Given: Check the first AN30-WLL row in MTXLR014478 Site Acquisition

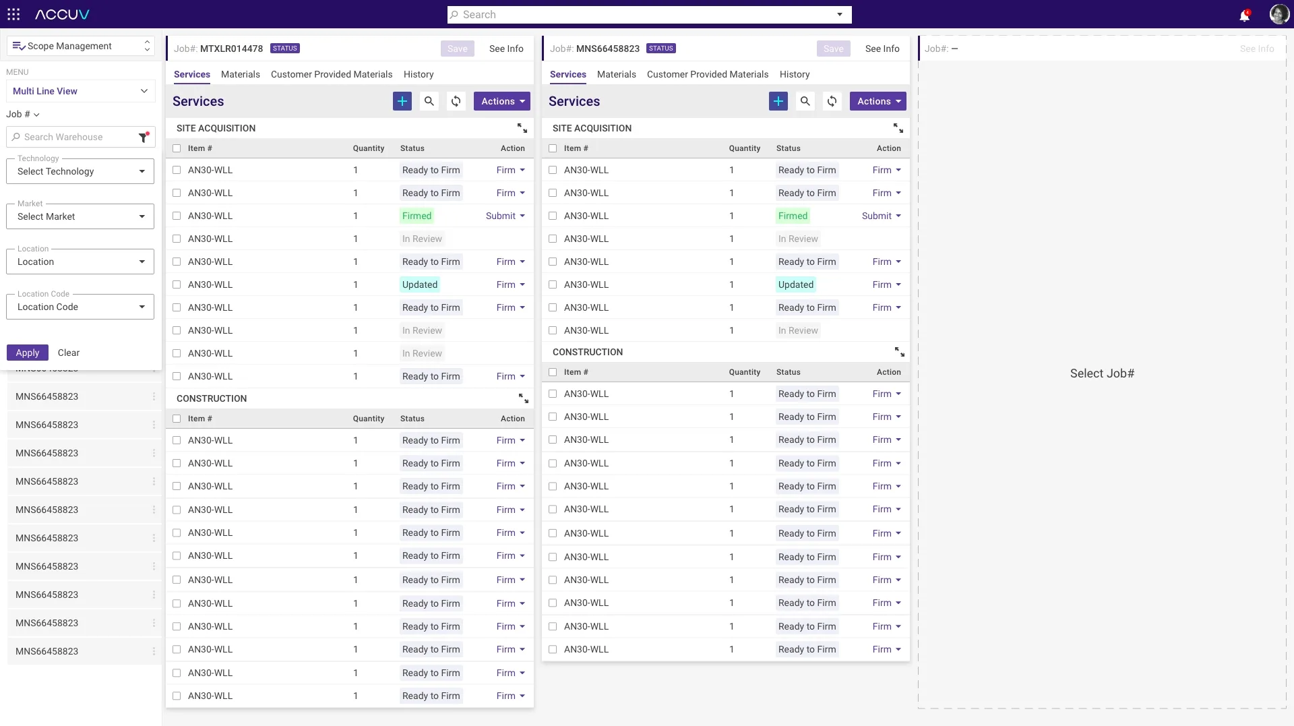Looking at the screenshot, I should (x=177, y=170).
